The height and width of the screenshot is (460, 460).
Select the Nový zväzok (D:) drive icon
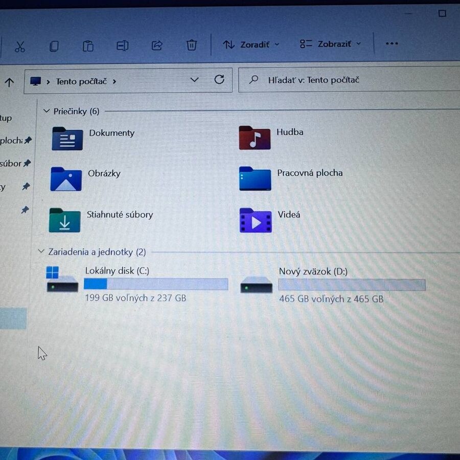257,285
